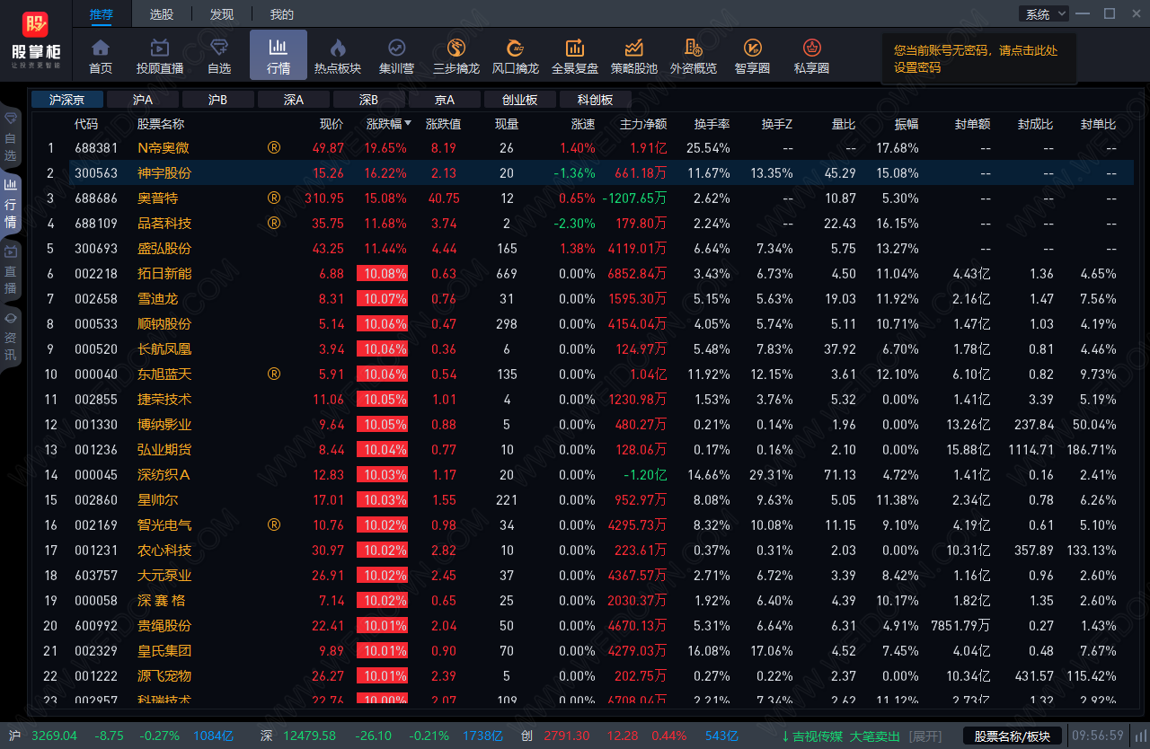Select the 源飞宠物 stock name
This screenshot has width=1150, height=749.
[x=164, y=675]
